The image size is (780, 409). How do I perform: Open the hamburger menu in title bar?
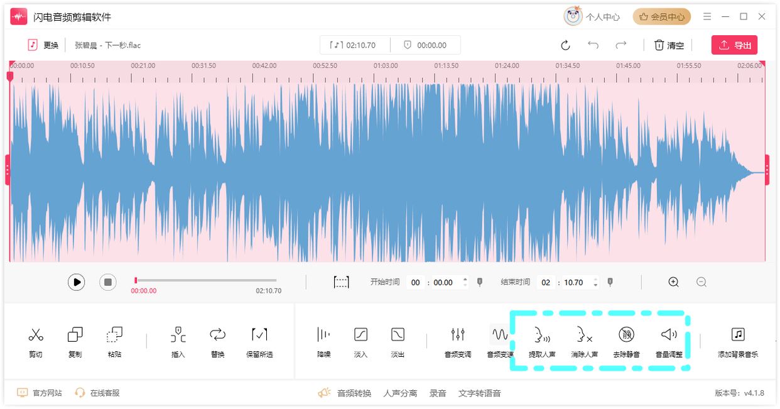click(x=707, y=17)
